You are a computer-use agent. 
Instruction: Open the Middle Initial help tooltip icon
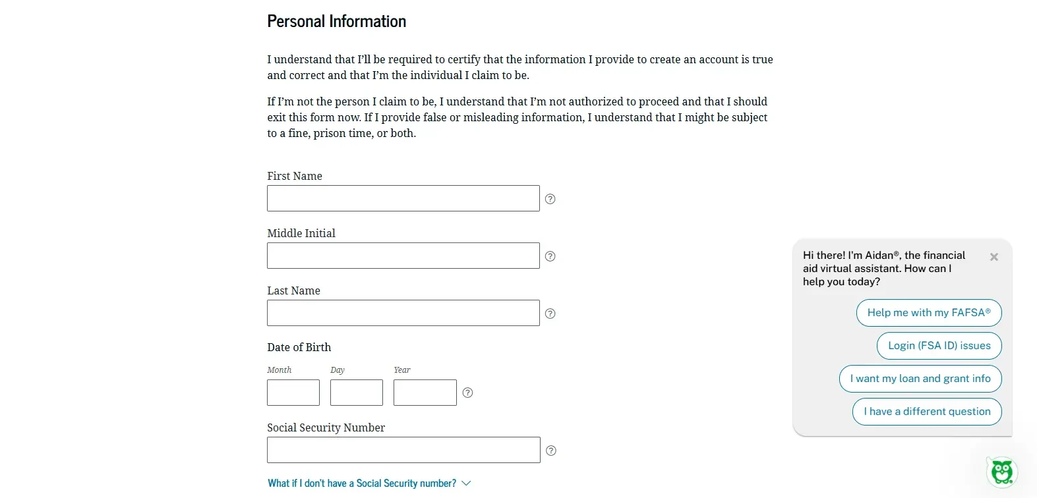[550, 256]
